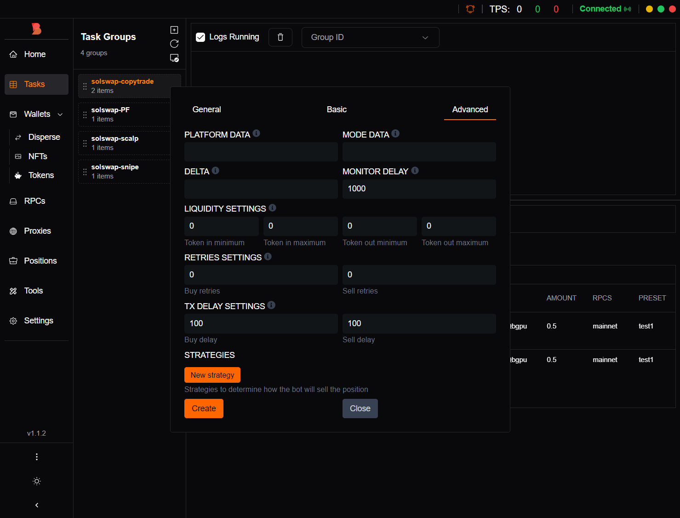Click the TX Delay Settings info icon

tap(271, 305)
